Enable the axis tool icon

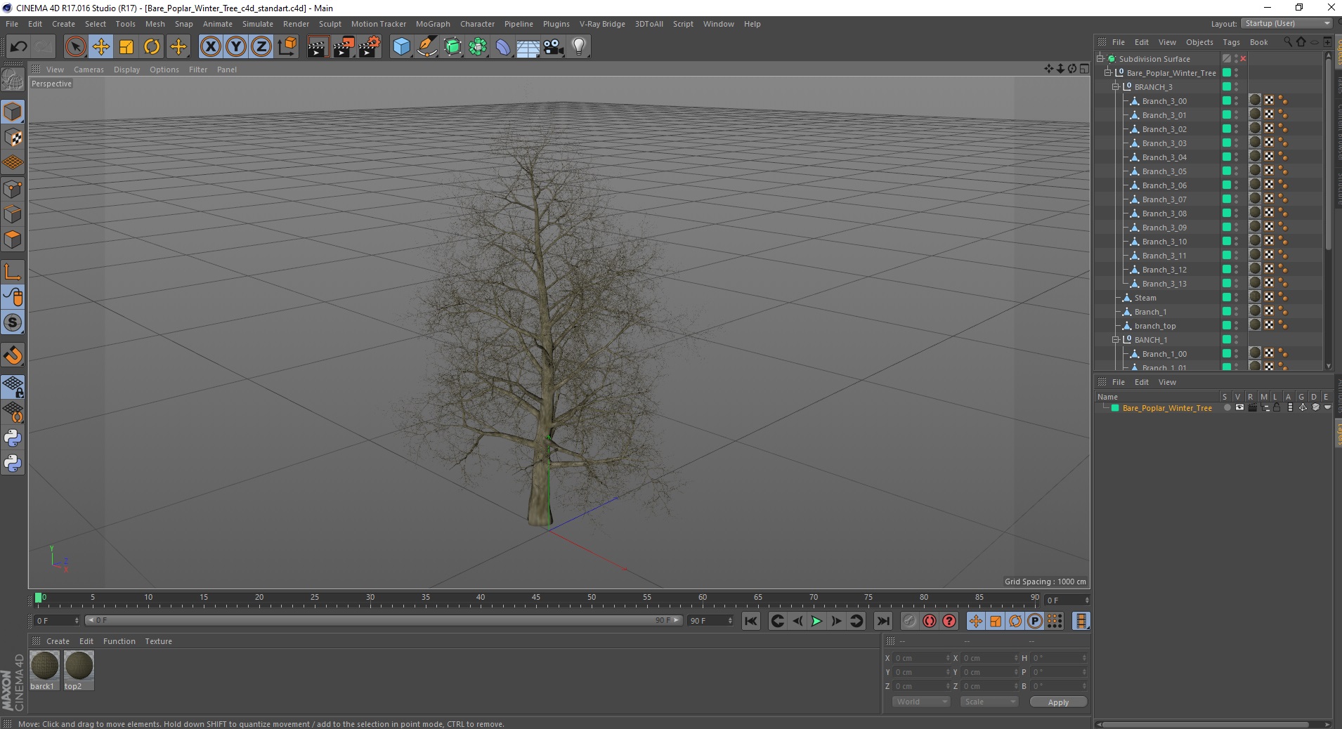13,272
